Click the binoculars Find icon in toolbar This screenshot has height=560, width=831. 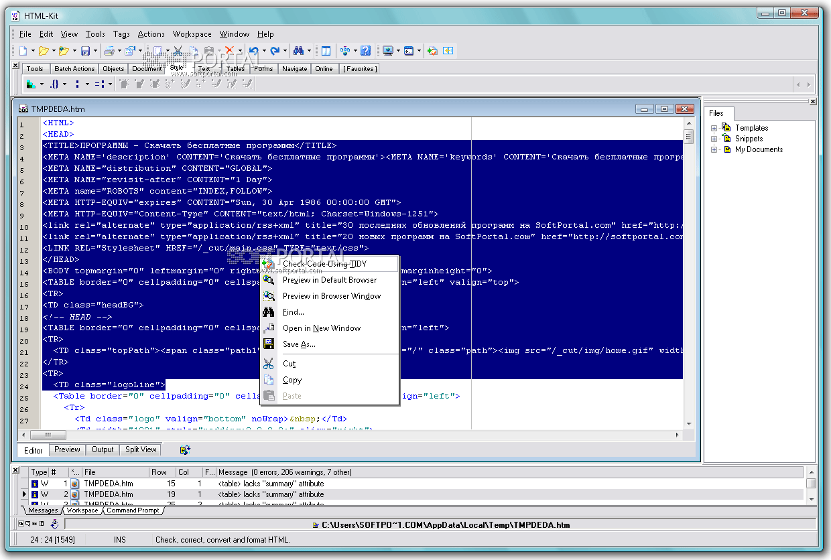click(x=298, y=51)
